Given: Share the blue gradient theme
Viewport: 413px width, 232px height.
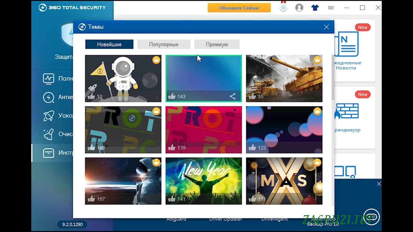Looking at the screenshot, I should pos(232,96).
